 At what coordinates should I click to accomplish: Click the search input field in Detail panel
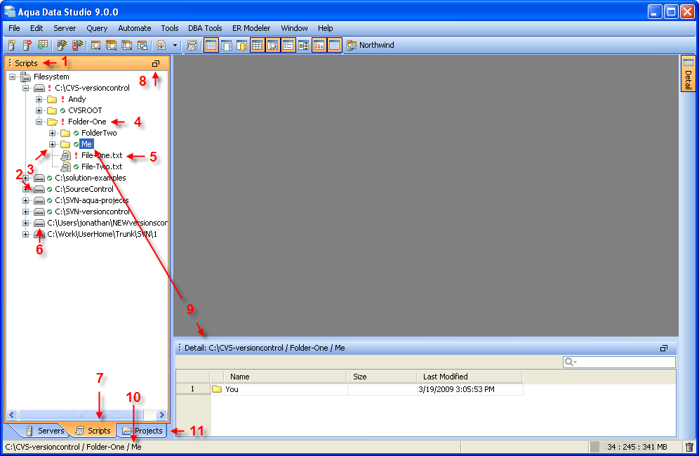click(x=619, y=362)
